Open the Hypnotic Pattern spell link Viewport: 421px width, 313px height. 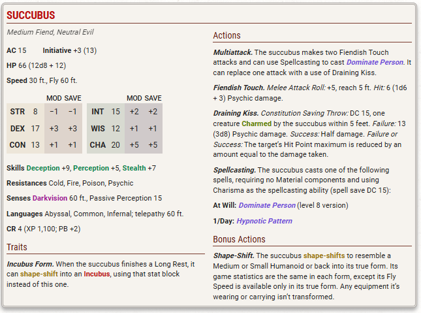(264, 221)
